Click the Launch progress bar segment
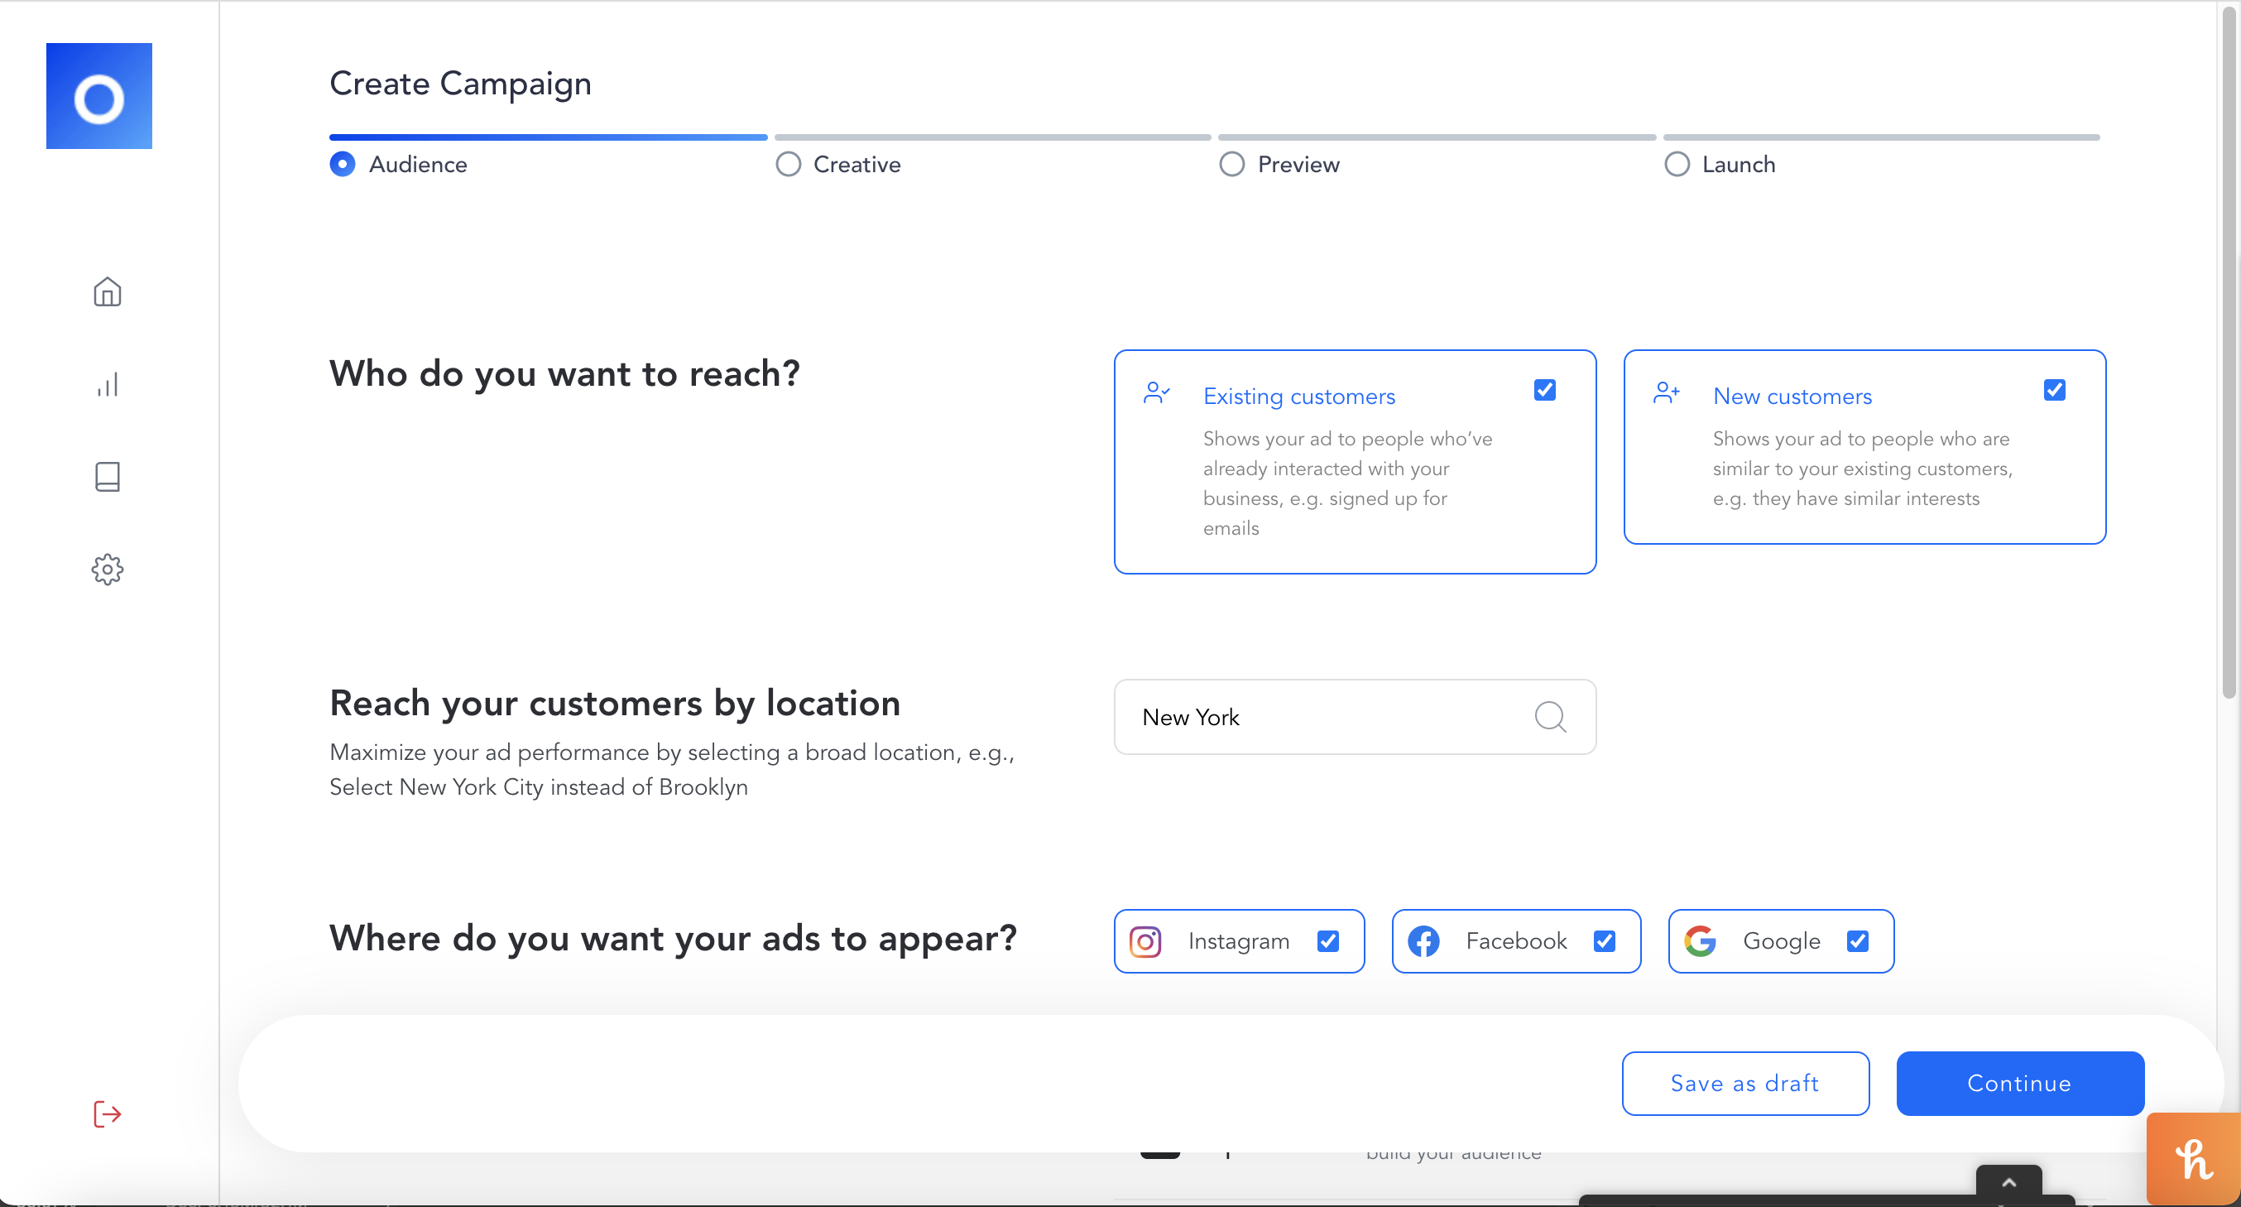Viewport: 2241px width, 1207px height. point(1882,137)
